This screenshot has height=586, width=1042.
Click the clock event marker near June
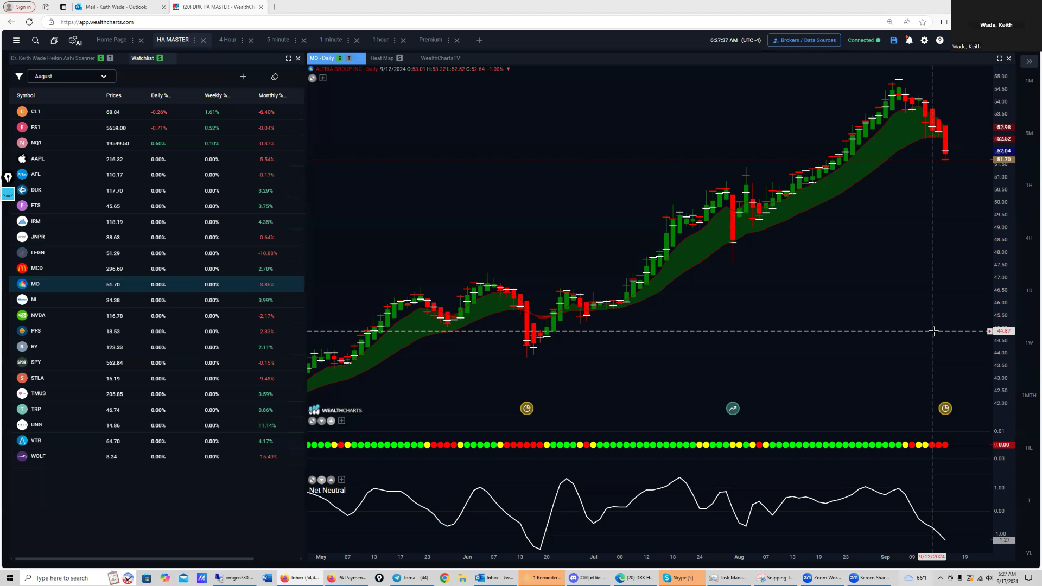click(526, 409)
